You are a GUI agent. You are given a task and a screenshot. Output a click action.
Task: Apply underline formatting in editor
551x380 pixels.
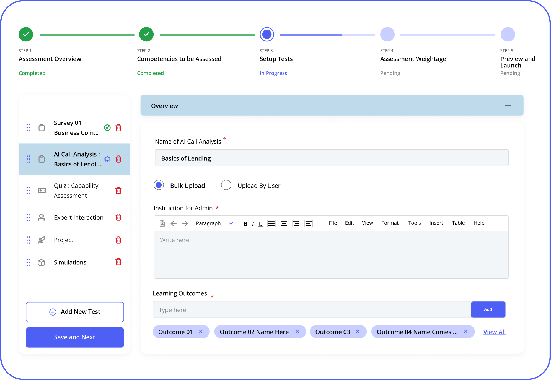[260, 223]
